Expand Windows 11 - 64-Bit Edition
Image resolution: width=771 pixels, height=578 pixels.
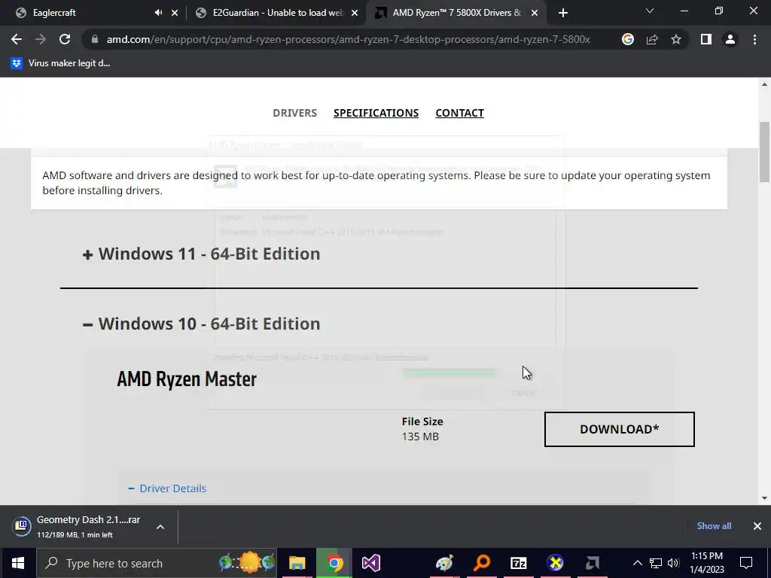click(202, 254)
